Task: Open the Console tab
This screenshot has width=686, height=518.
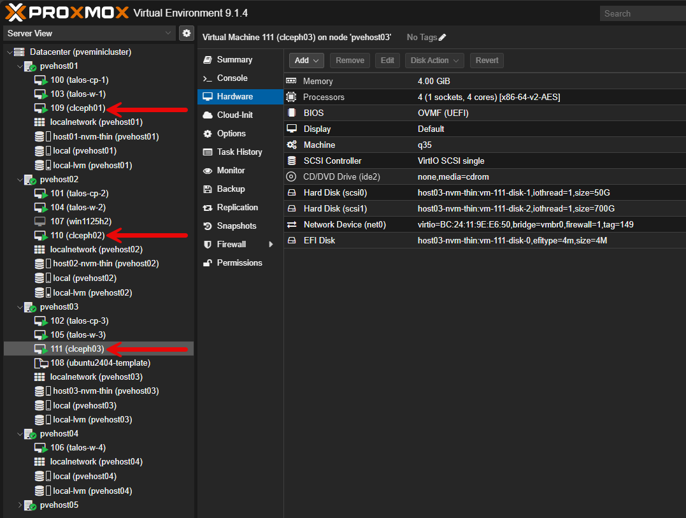Action: (240, 78)
